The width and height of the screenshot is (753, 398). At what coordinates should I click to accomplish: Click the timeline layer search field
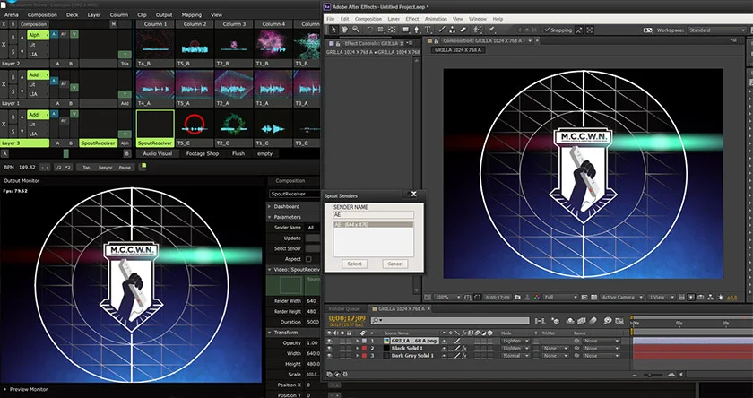click(x=449, y=320)
